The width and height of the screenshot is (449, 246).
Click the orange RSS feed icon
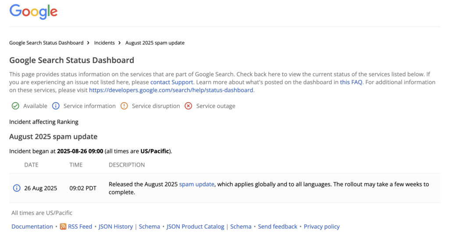[63, 227]
